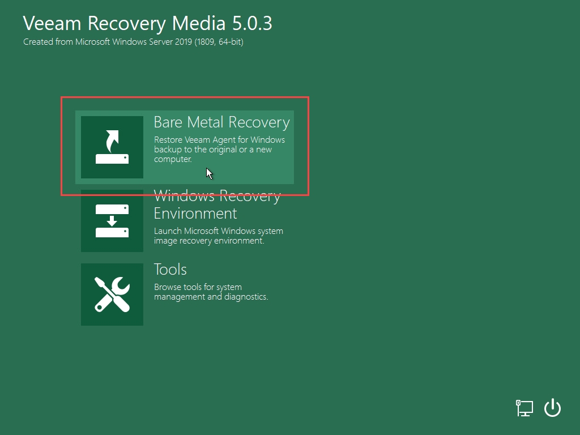Open network settings via the network adapter icon
Image resolution: width=580 pixels, height=435 pixels.
524,408
